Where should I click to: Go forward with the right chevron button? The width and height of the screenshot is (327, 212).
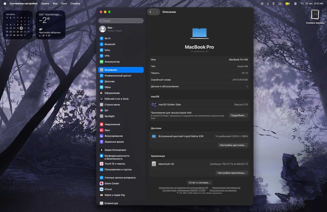157,12
